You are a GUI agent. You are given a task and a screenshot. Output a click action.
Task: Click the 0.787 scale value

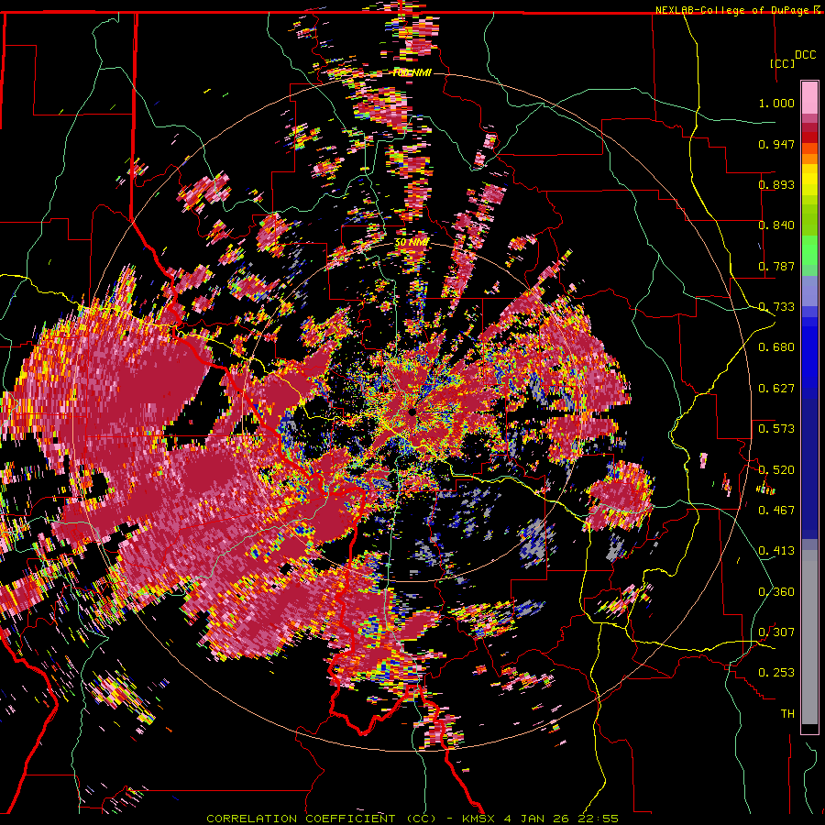[776, 266]
